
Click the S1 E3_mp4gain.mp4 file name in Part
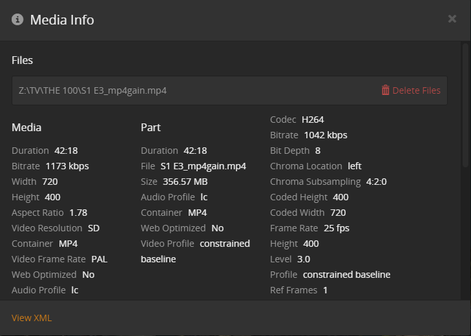203,166
